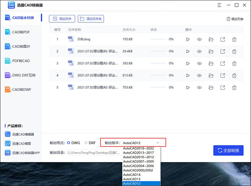
Task: Click the 全部转换 convert all button
Action: 228,150
